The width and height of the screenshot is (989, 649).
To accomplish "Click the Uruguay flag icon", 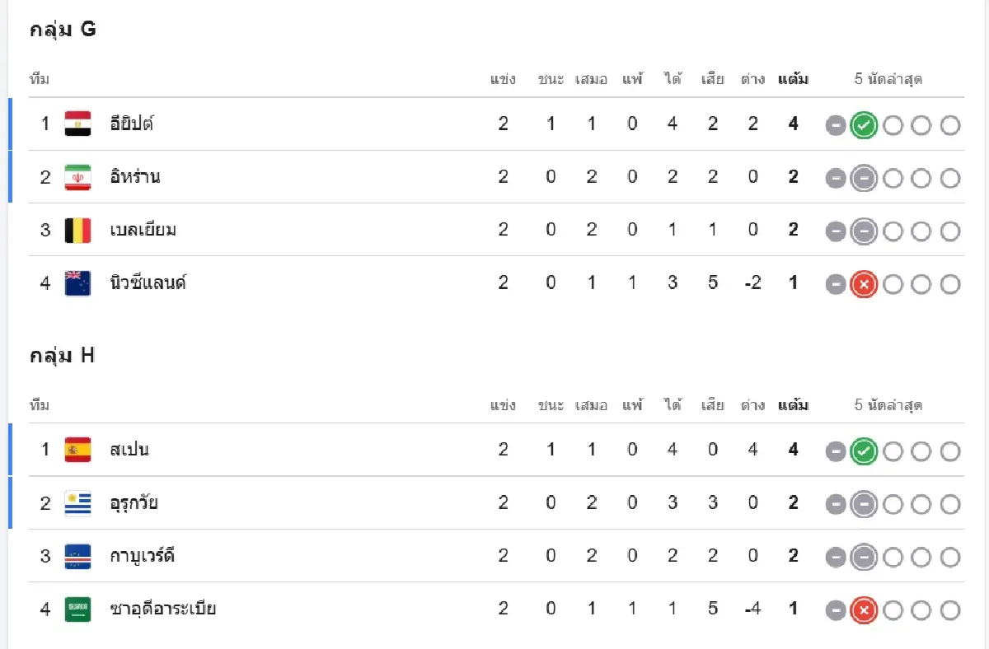I will (77, 503).
